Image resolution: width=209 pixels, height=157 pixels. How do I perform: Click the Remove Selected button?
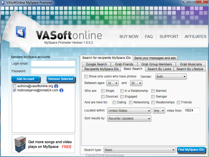(61, 79)
